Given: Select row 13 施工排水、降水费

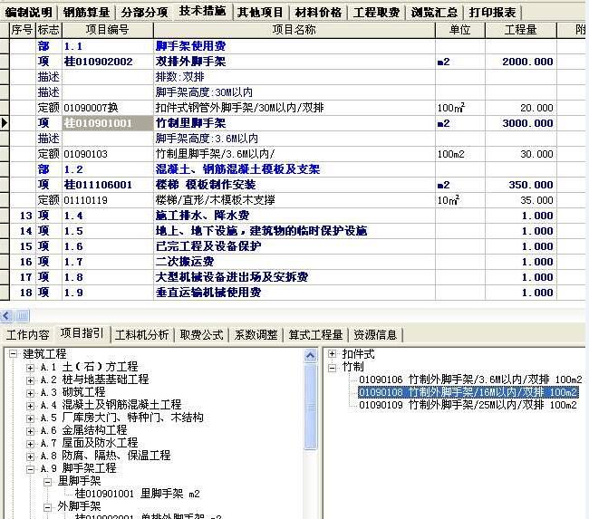Looking at the screenshot, I should [202, 216].
